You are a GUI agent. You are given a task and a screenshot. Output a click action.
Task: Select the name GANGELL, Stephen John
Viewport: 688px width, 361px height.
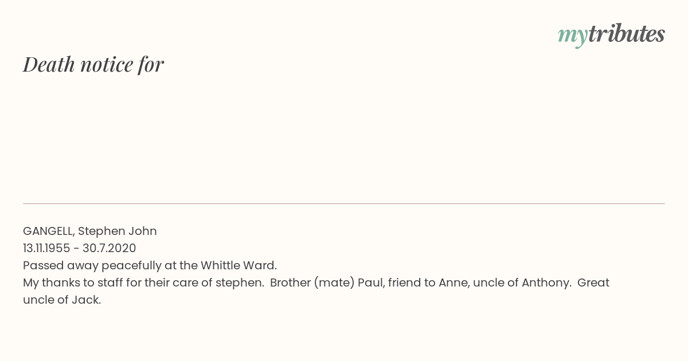pos(90,231)
